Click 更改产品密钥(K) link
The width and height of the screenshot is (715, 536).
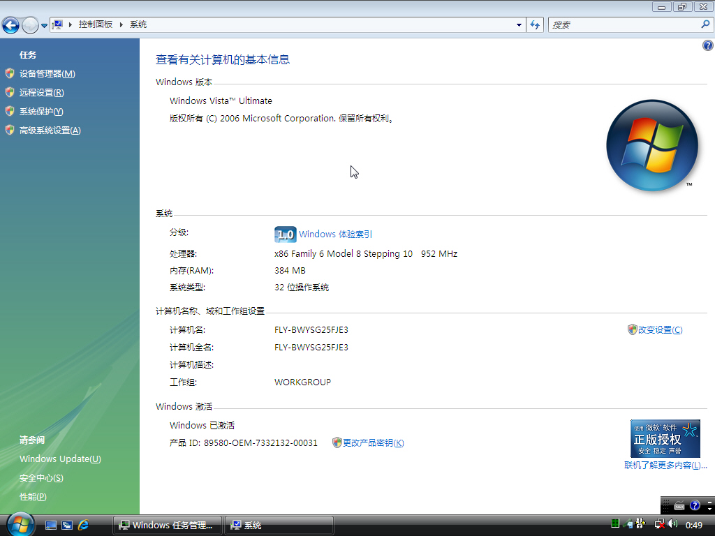pos(373,442)
